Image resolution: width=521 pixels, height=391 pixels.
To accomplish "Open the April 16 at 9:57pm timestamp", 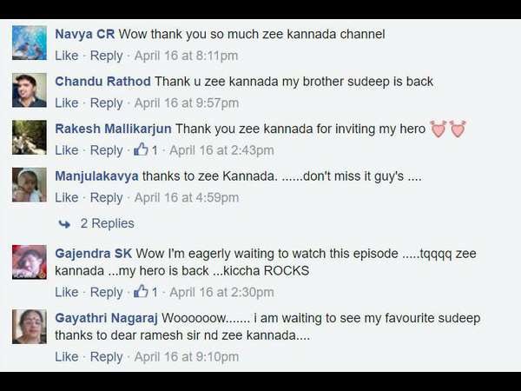I will 187,103.
